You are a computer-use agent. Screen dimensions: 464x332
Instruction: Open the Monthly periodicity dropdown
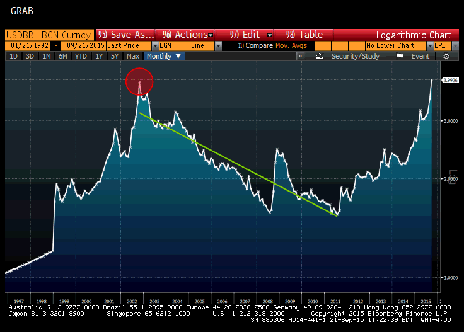pyautogui.click(x=165, y=56)
